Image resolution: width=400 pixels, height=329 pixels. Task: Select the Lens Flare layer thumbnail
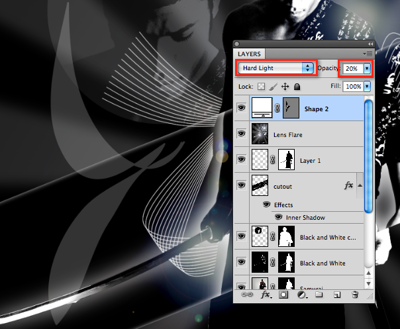click(x=260, y=134)
